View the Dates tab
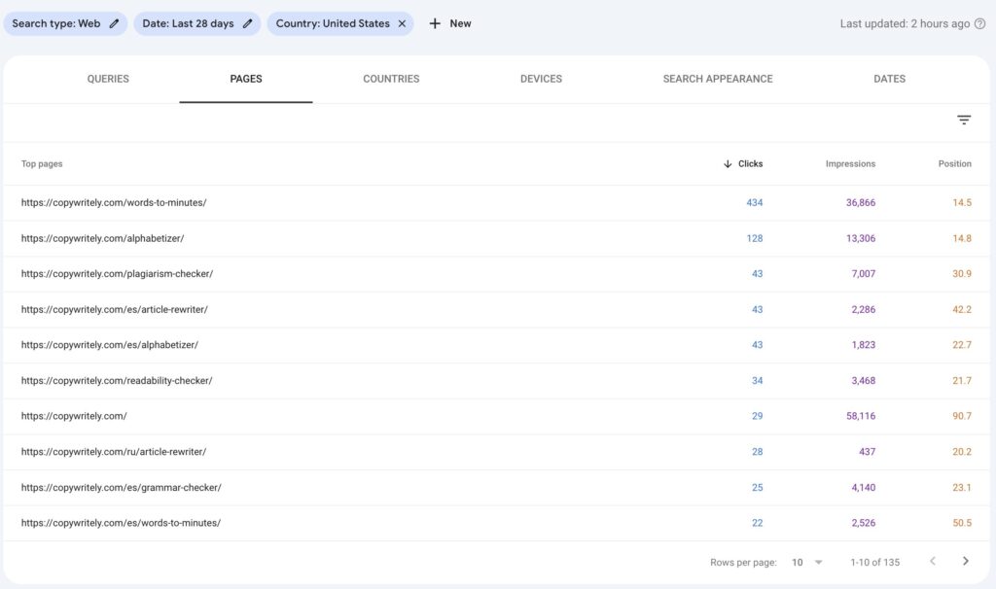The height and width of the screenshot is (589, 996). point(889,79)
